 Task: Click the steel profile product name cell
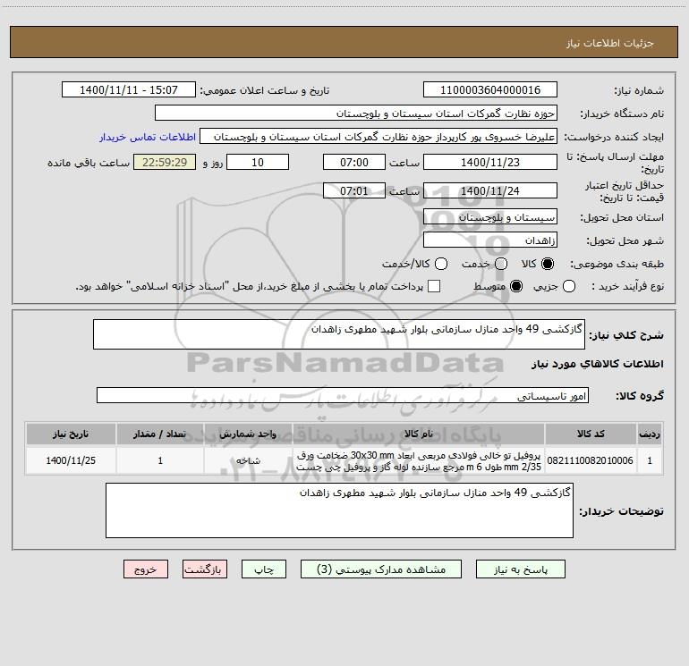coord(419,460)
